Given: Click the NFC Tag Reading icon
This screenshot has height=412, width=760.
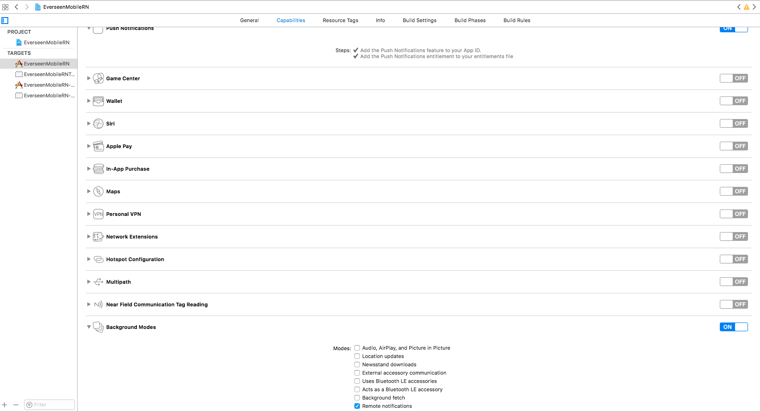Looking at the screenshot, I should pyautogui.click(x=98, y=305).
